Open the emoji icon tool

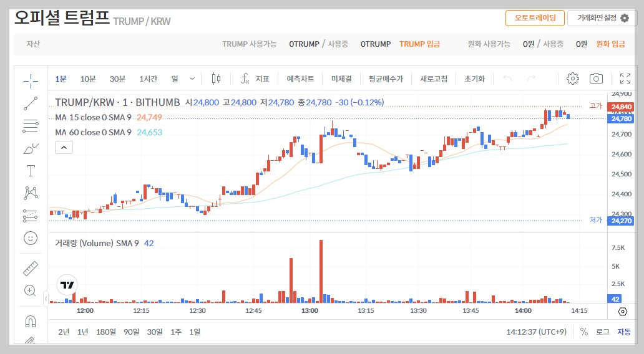coord(31,238)
